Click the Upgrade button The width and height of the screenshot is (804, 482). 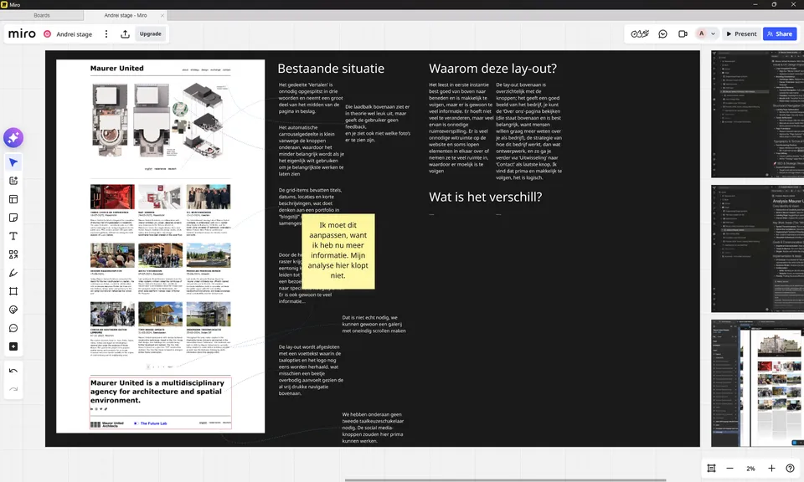click(x=150, y=33)
